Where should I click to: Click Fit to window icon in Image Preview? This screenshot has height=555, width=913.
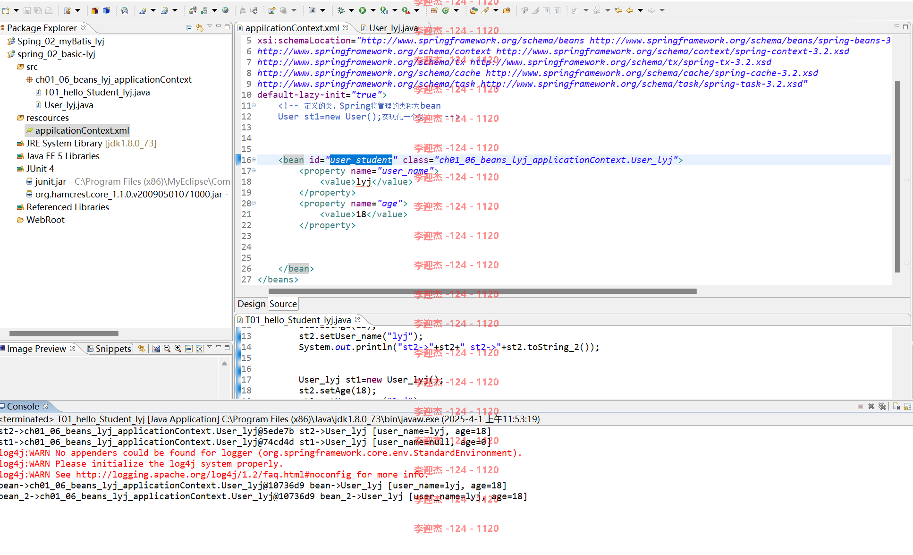200,349
